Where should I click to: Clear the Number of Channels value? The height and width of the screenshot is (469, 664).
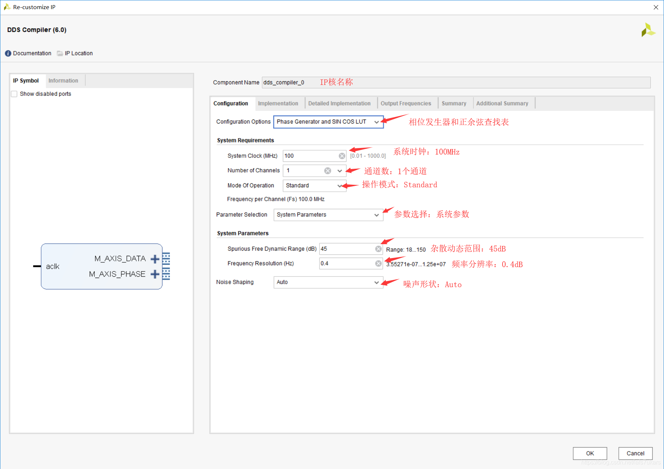(328, 171)
